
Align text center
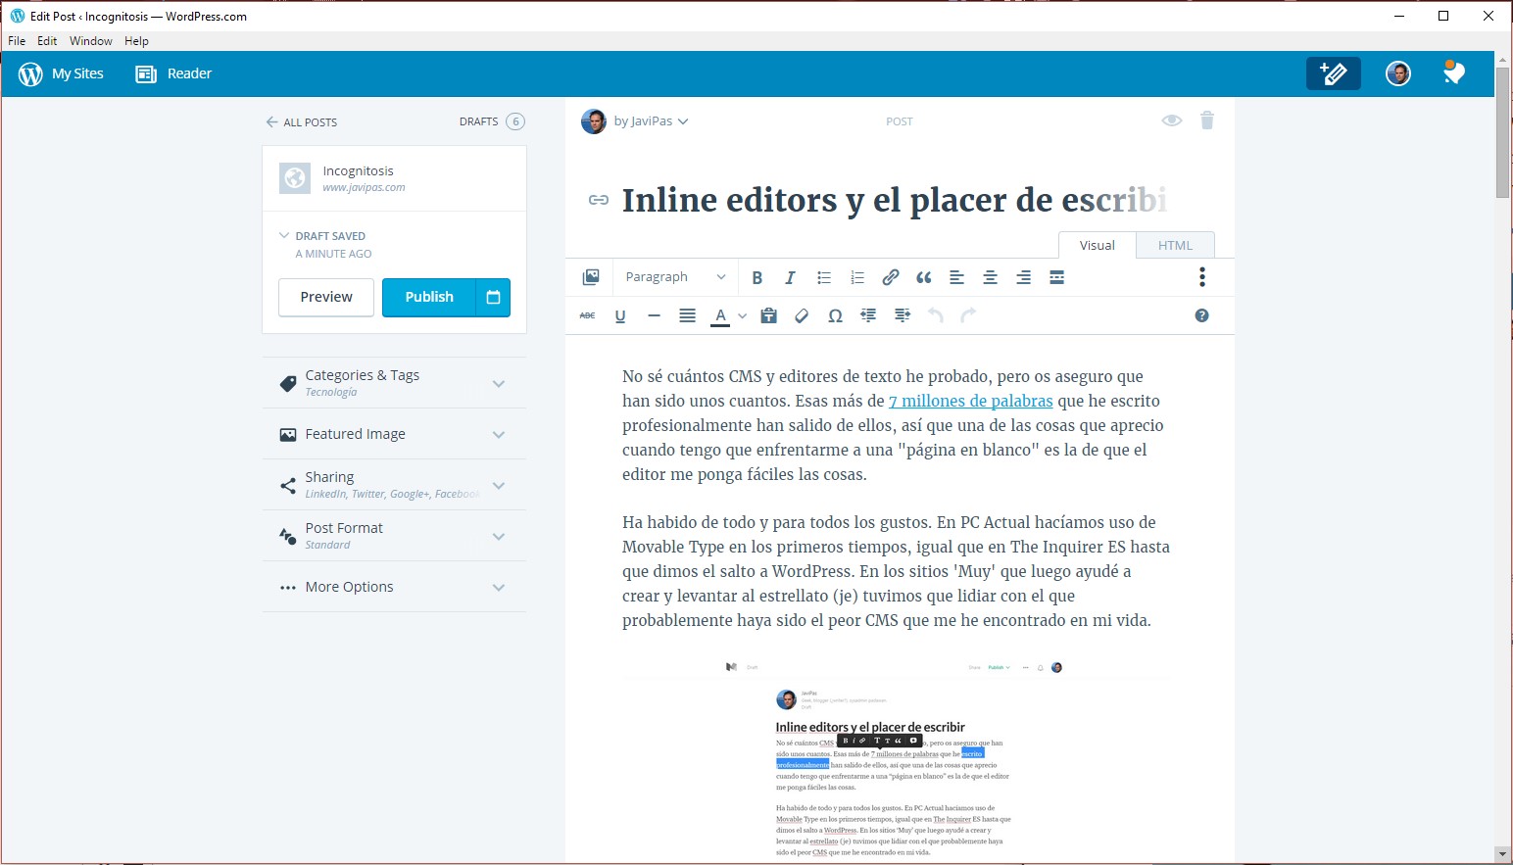coord(990,277)
